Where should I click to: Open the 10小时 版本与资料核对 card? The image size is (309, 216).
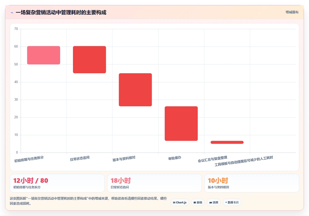point(252,183)
